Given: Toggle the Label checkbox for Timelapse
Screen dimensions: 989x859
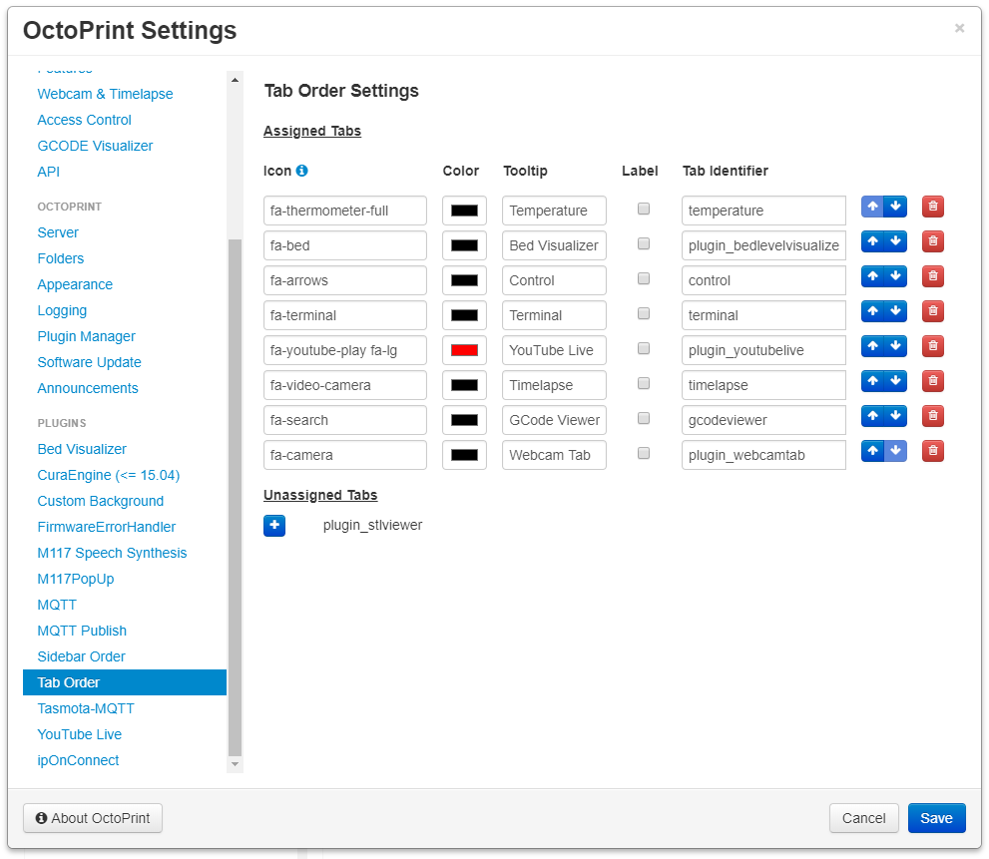Looking at the screenshot, I should (644, 382).
